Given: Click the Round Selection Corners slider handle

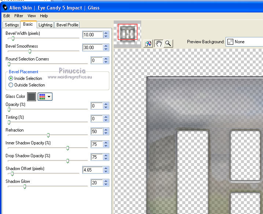Looking at the screenshot, I should tap(9, 64).
